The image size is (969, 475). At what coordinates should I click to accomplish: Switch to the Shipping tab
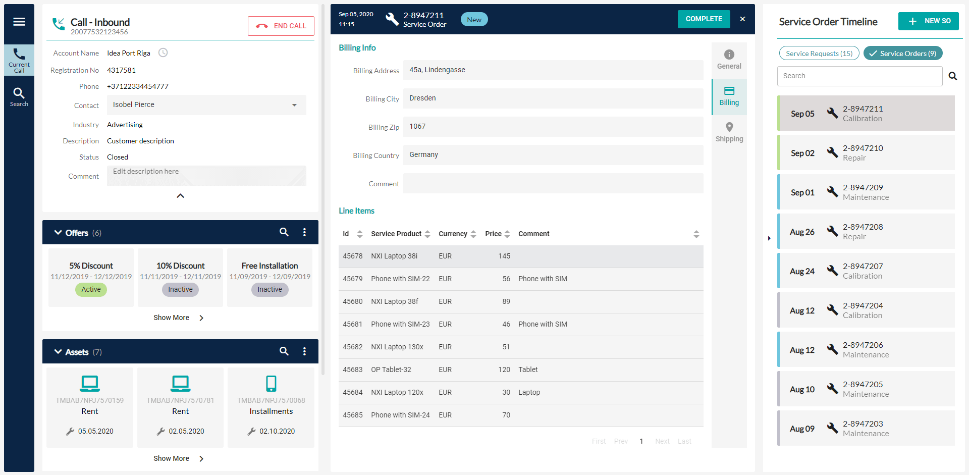[x=729, y=132]
